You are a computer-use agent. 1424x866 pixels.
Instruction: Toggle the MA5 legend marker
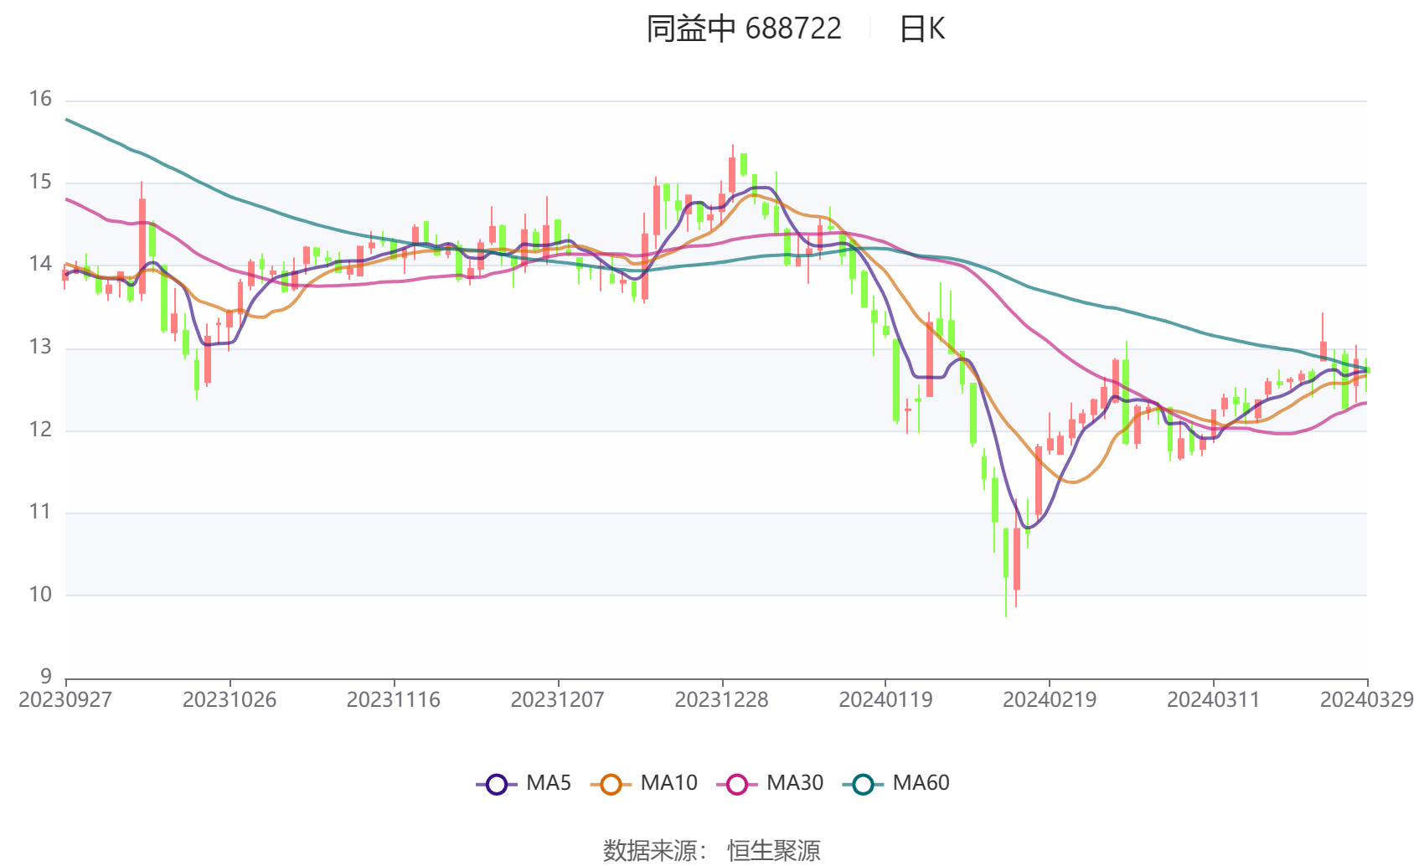[496, 785]
